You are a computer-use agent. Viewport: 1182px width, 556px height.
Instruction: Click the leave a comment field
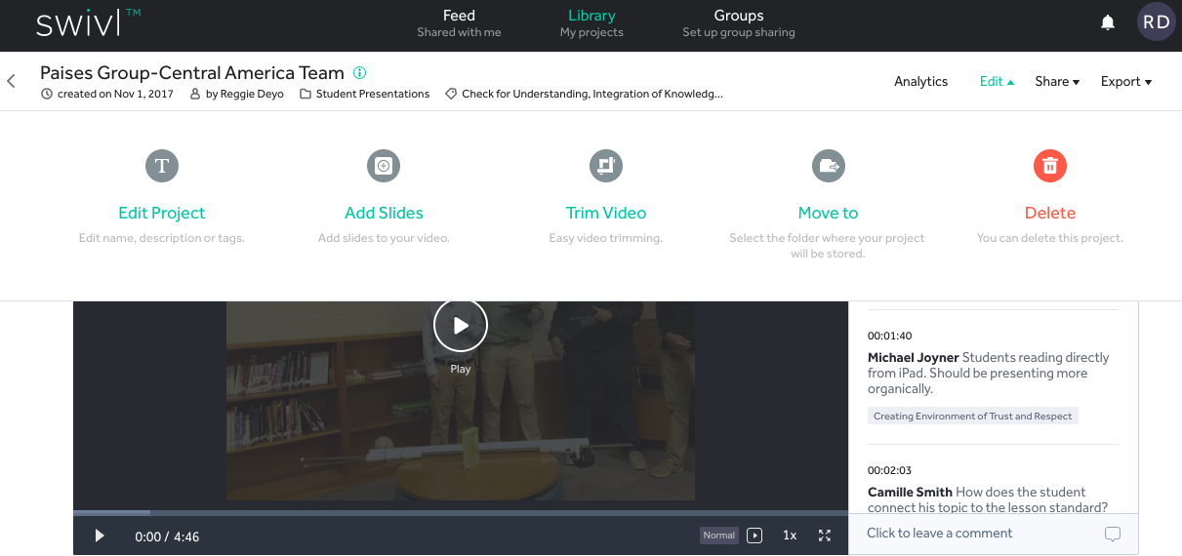(x=981, y=534)
